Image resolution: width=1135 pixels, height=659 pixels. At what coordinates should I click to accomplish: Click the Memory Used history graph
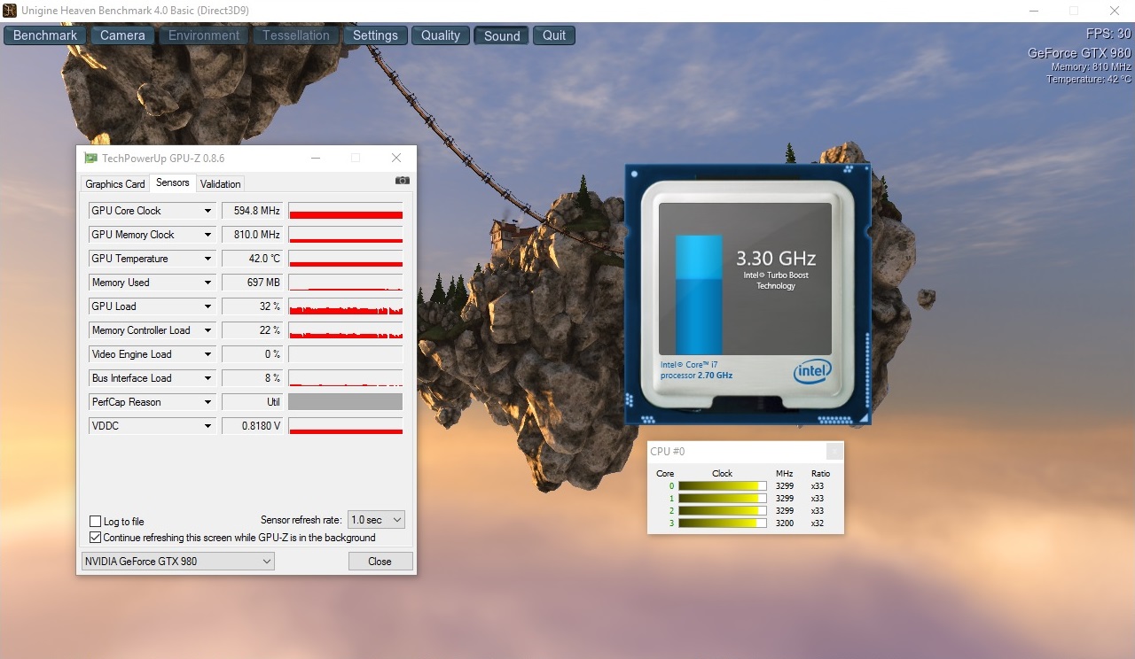pyautogui.click(x=346, y=283)
